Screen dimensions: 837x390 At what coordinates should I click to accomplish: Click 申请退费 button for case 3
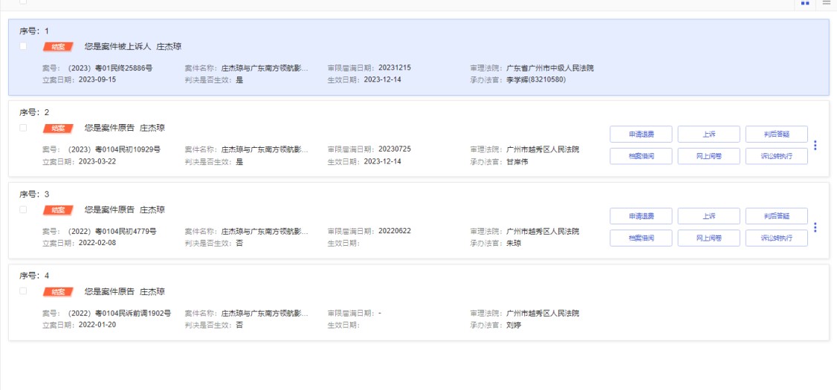(x=641, y=216)
